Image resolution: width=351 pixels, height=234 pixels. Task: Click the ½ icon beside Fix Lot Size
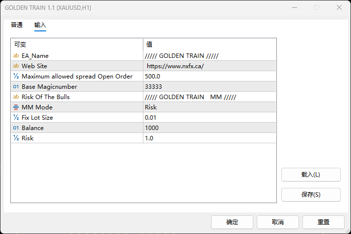click(x=16, y=118)
